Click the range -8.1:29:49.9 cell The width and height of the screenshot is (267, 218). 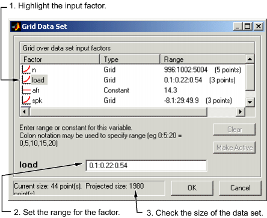(x=198, y=100)
